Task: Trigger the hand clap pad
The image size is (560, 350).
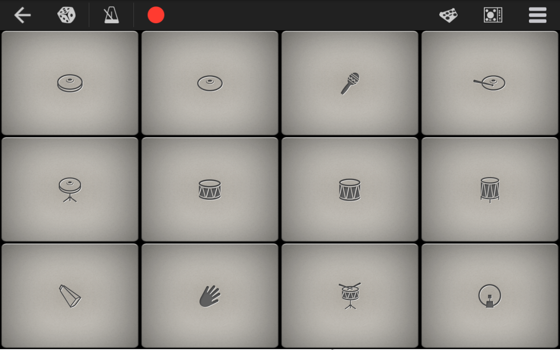Action: click(x=210, y=296)
